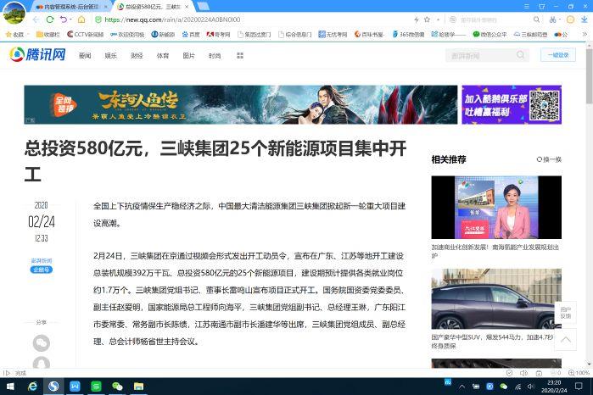Open the 百度 bookmark
This screenshot has width=593, height=395.
(x=191, y=35)
